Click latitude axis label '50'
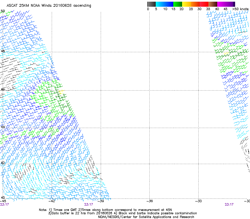250x219 pixels. 3,11
